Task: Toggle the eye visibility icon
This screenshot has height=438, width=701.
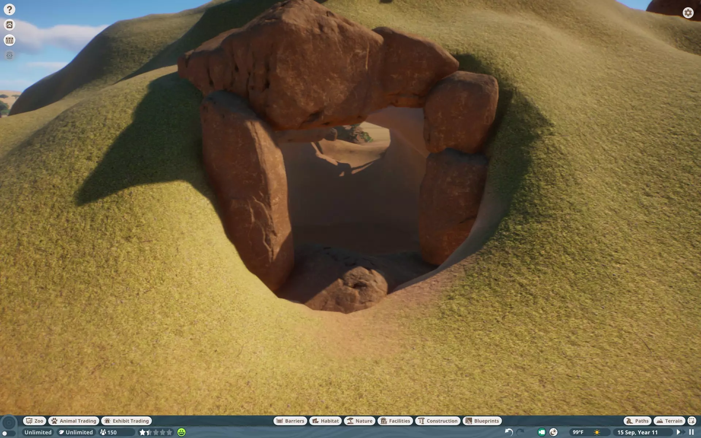Action: pos(9,55)
